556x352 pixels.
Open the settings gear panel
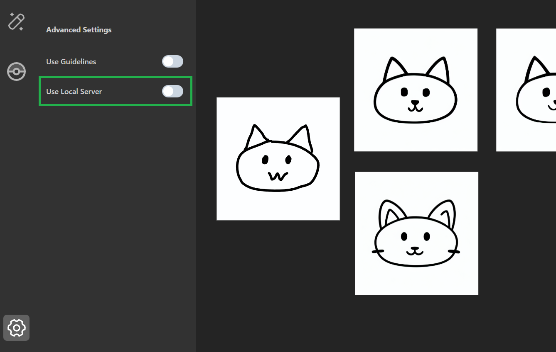16,328
